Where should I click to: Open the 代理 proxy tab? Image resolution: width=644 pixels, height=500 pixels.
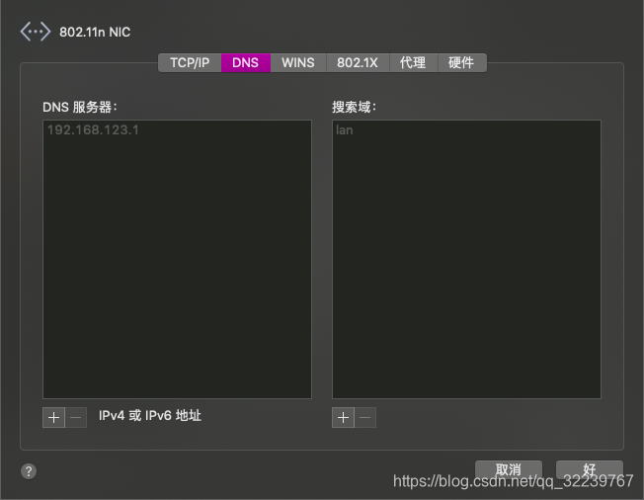pos(413,63)
